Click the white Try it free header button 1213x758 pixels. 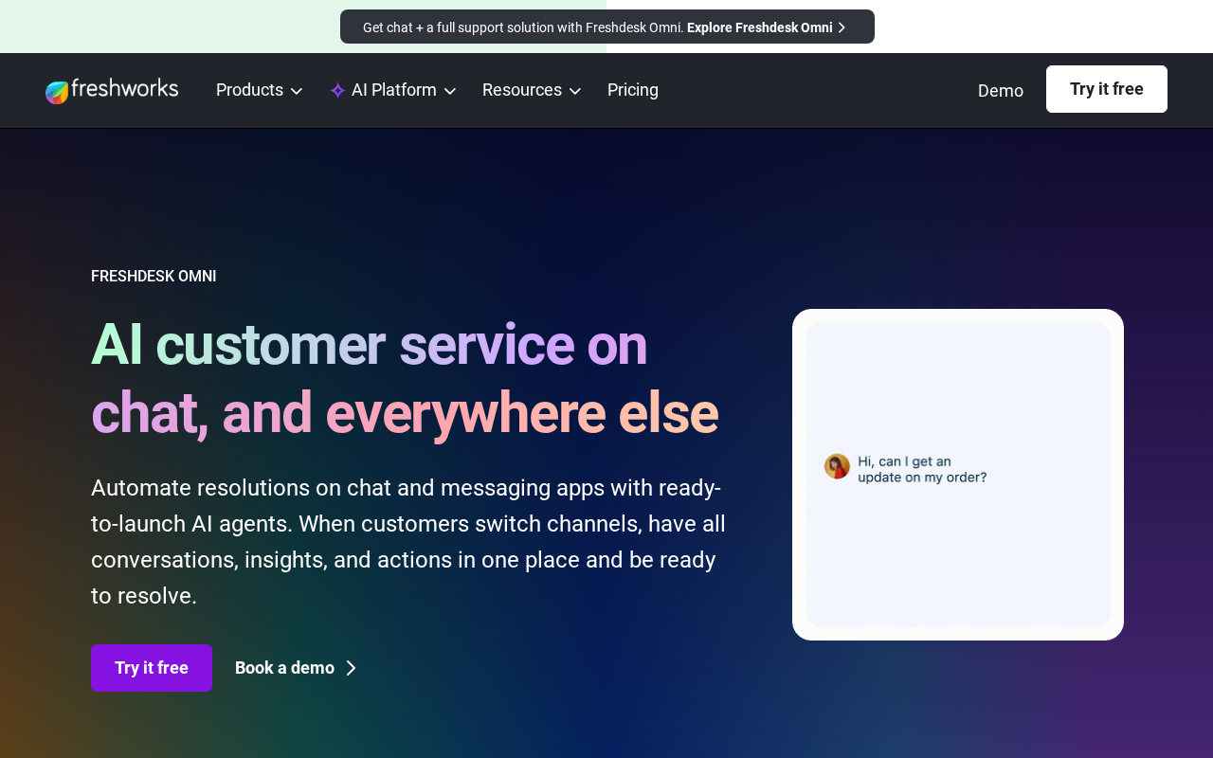tap(1107, 89)
